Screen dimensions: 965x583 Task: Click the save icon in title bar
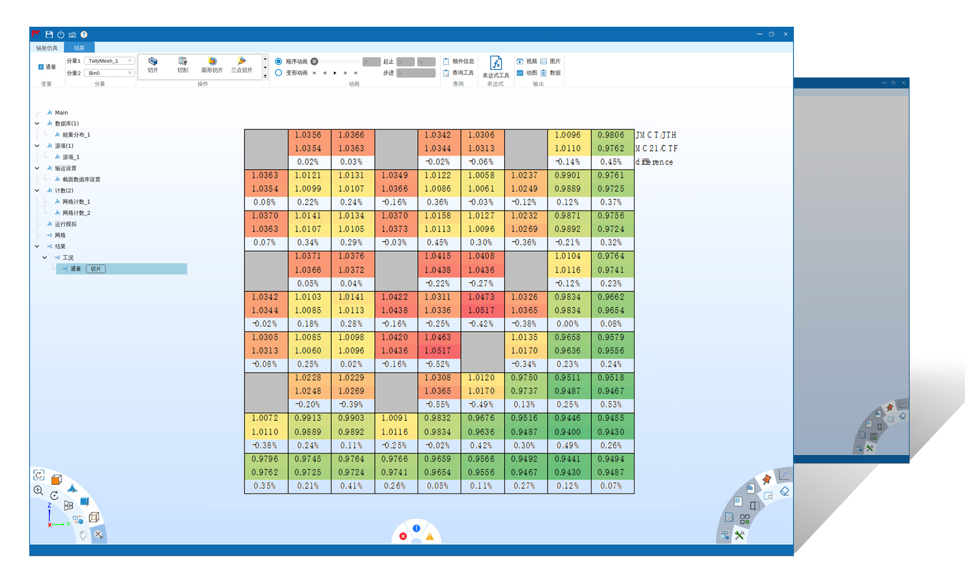click(49, 35)
